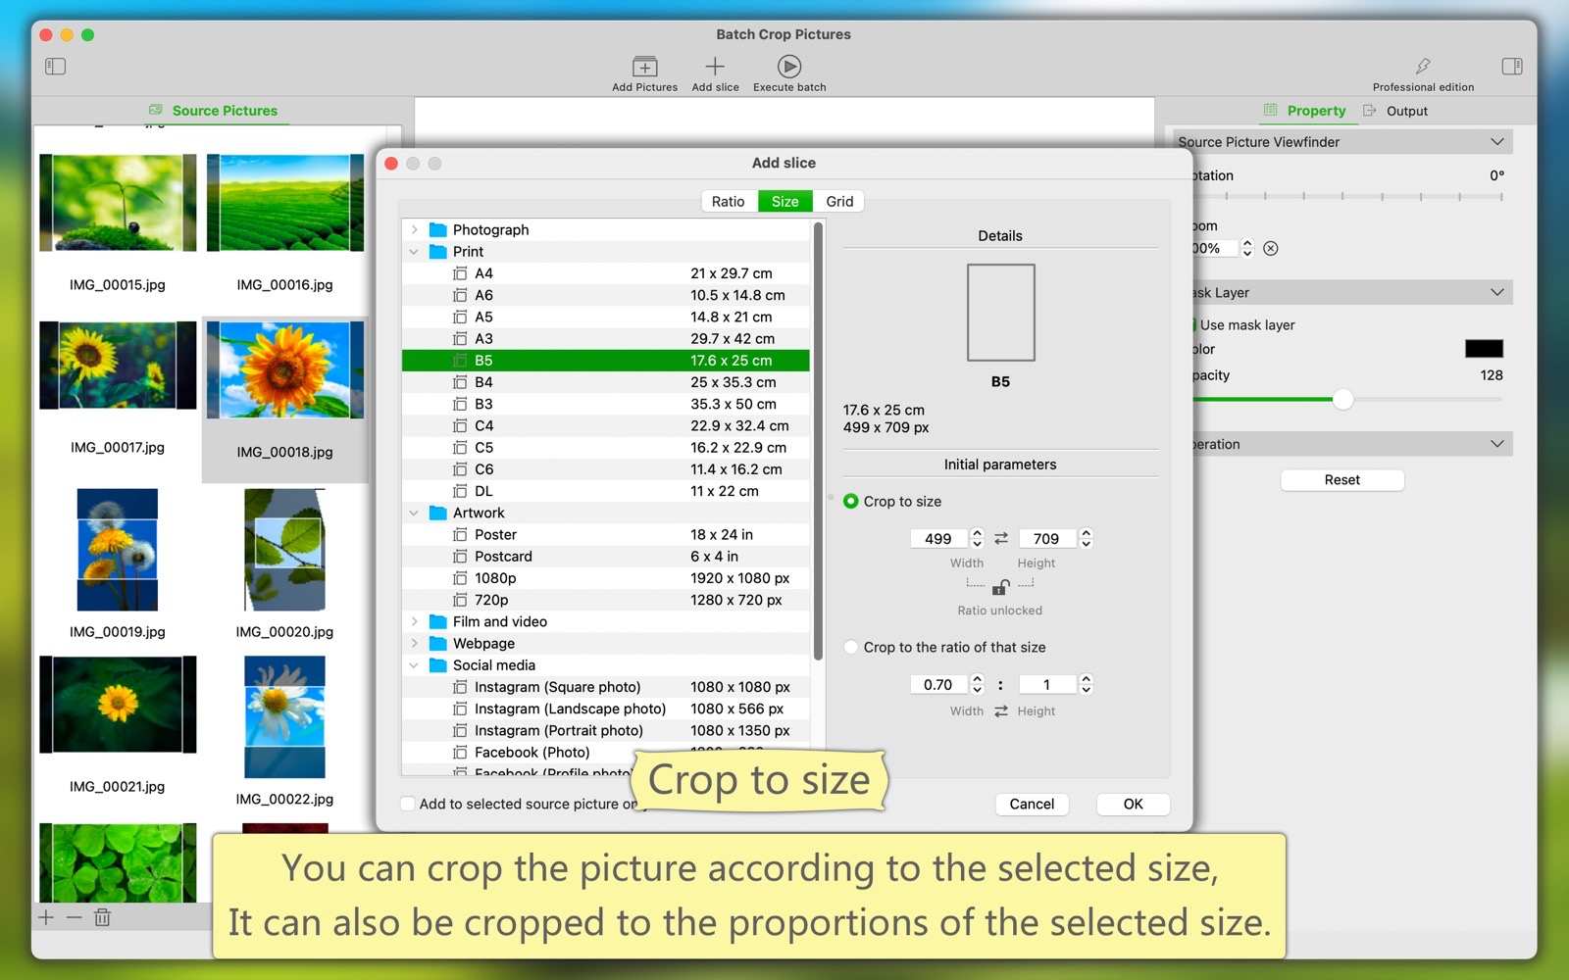Viewport: 1569px width, 980px height.
Task: Click the trash icon below source pictures
Action: point(103,917)
